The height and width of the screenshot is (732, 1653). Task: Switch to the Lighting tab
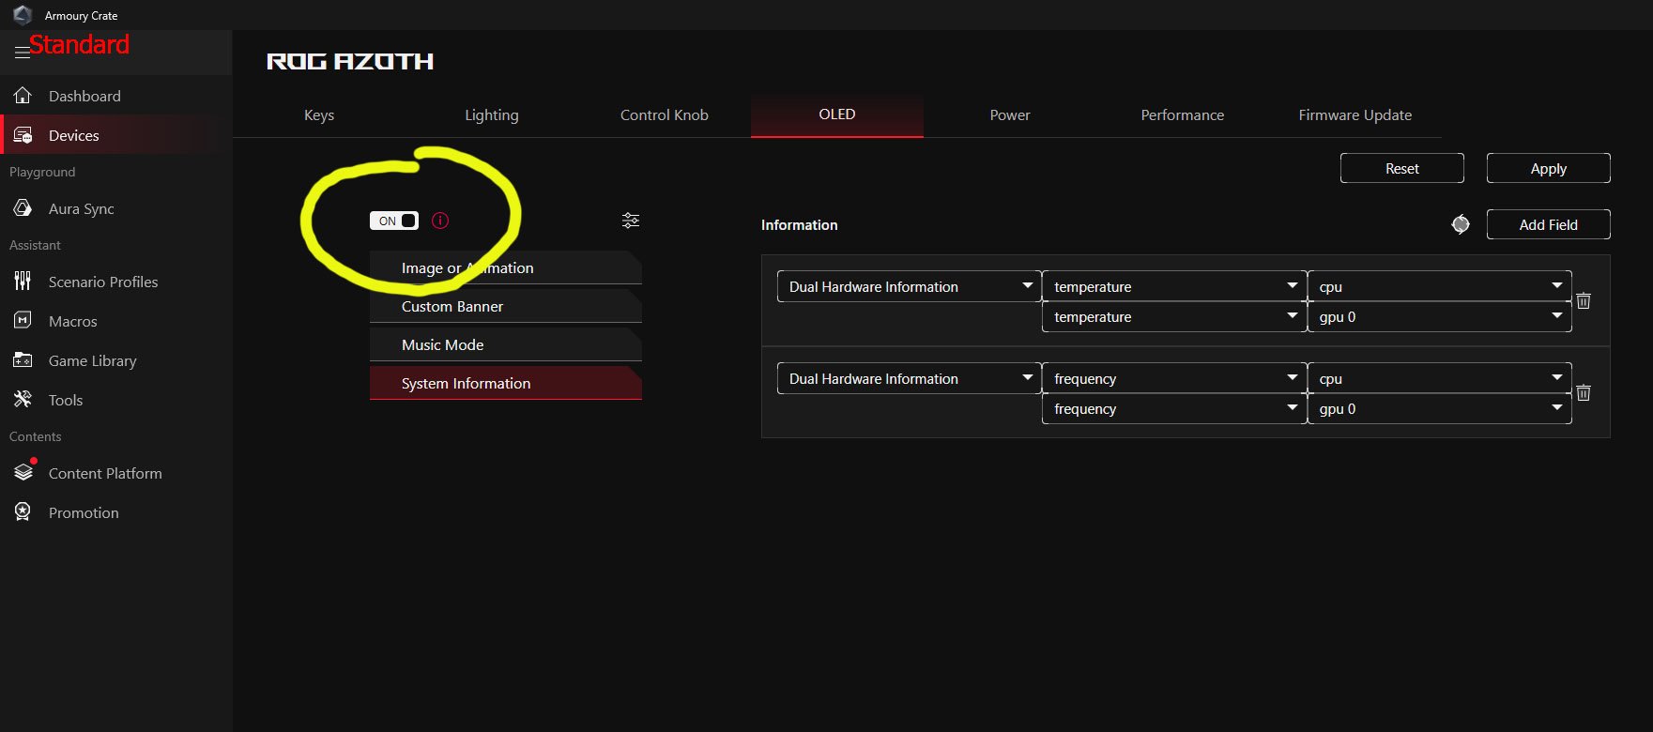pyautogui.click(x=492, y=114)
